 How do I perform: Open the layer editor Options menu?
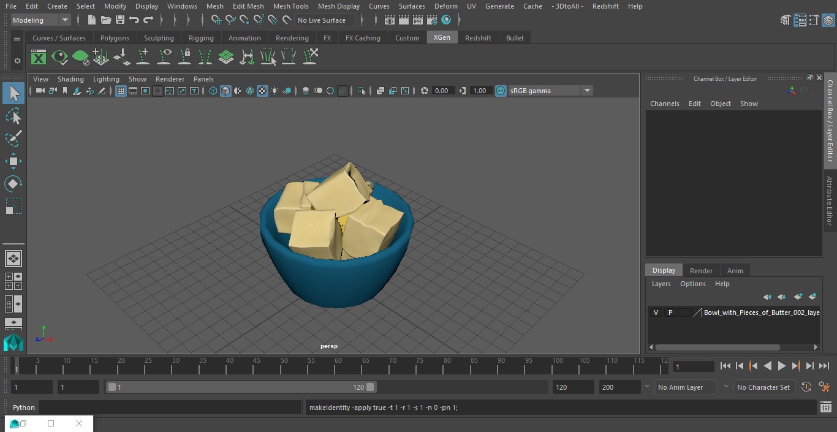pyautogui.click(x=693, y=284)
